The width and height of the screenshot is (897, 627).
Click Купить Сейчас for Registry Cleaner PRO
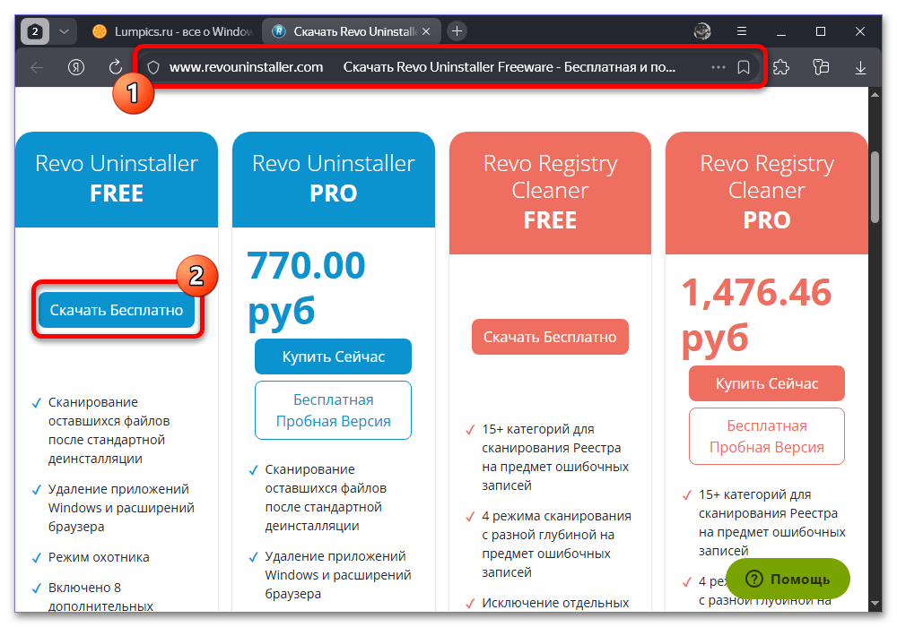767,383
